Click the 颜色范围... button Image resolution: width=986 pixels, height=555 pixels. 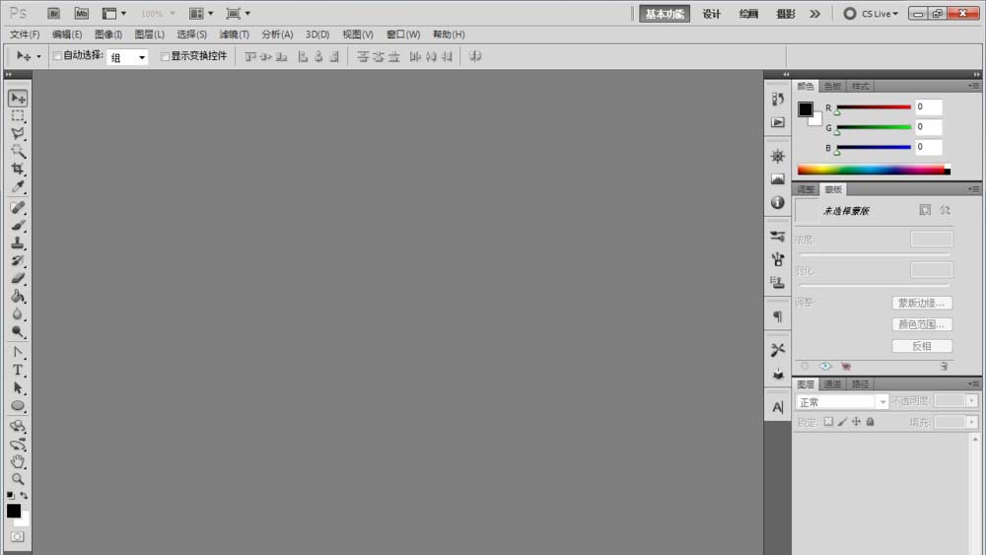[922, 324]
